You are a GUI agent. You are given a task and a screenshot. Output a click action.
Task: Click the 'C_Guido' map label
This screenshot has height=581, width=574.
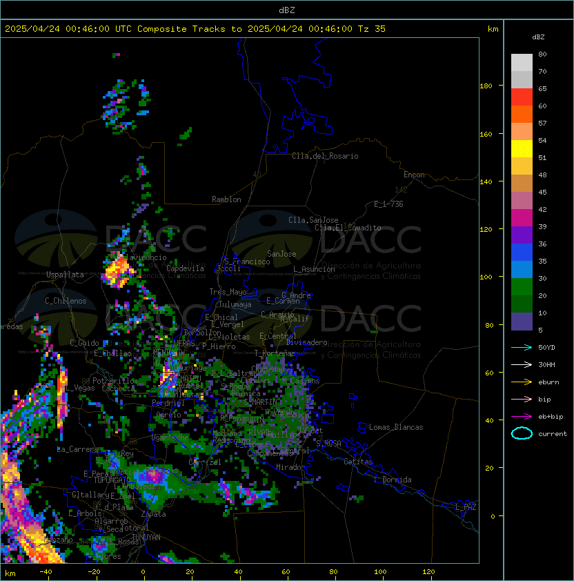click(84, 343)
